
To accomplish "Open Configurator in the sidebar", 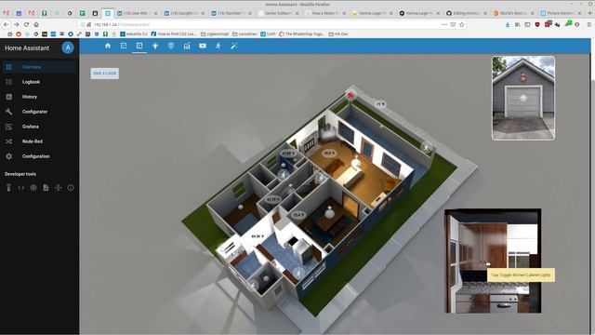I will [39, 112].
